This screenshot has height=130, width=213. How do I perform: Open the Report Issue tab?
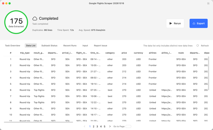(x=100, y=45)
